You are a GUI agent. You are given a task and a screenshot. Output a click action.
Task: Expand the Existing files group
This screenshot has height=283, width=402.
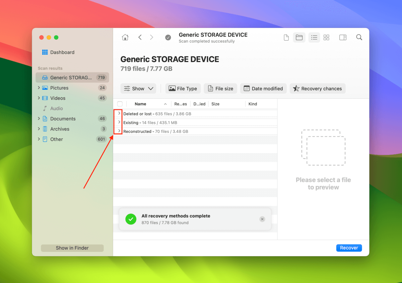coord(119,122)
